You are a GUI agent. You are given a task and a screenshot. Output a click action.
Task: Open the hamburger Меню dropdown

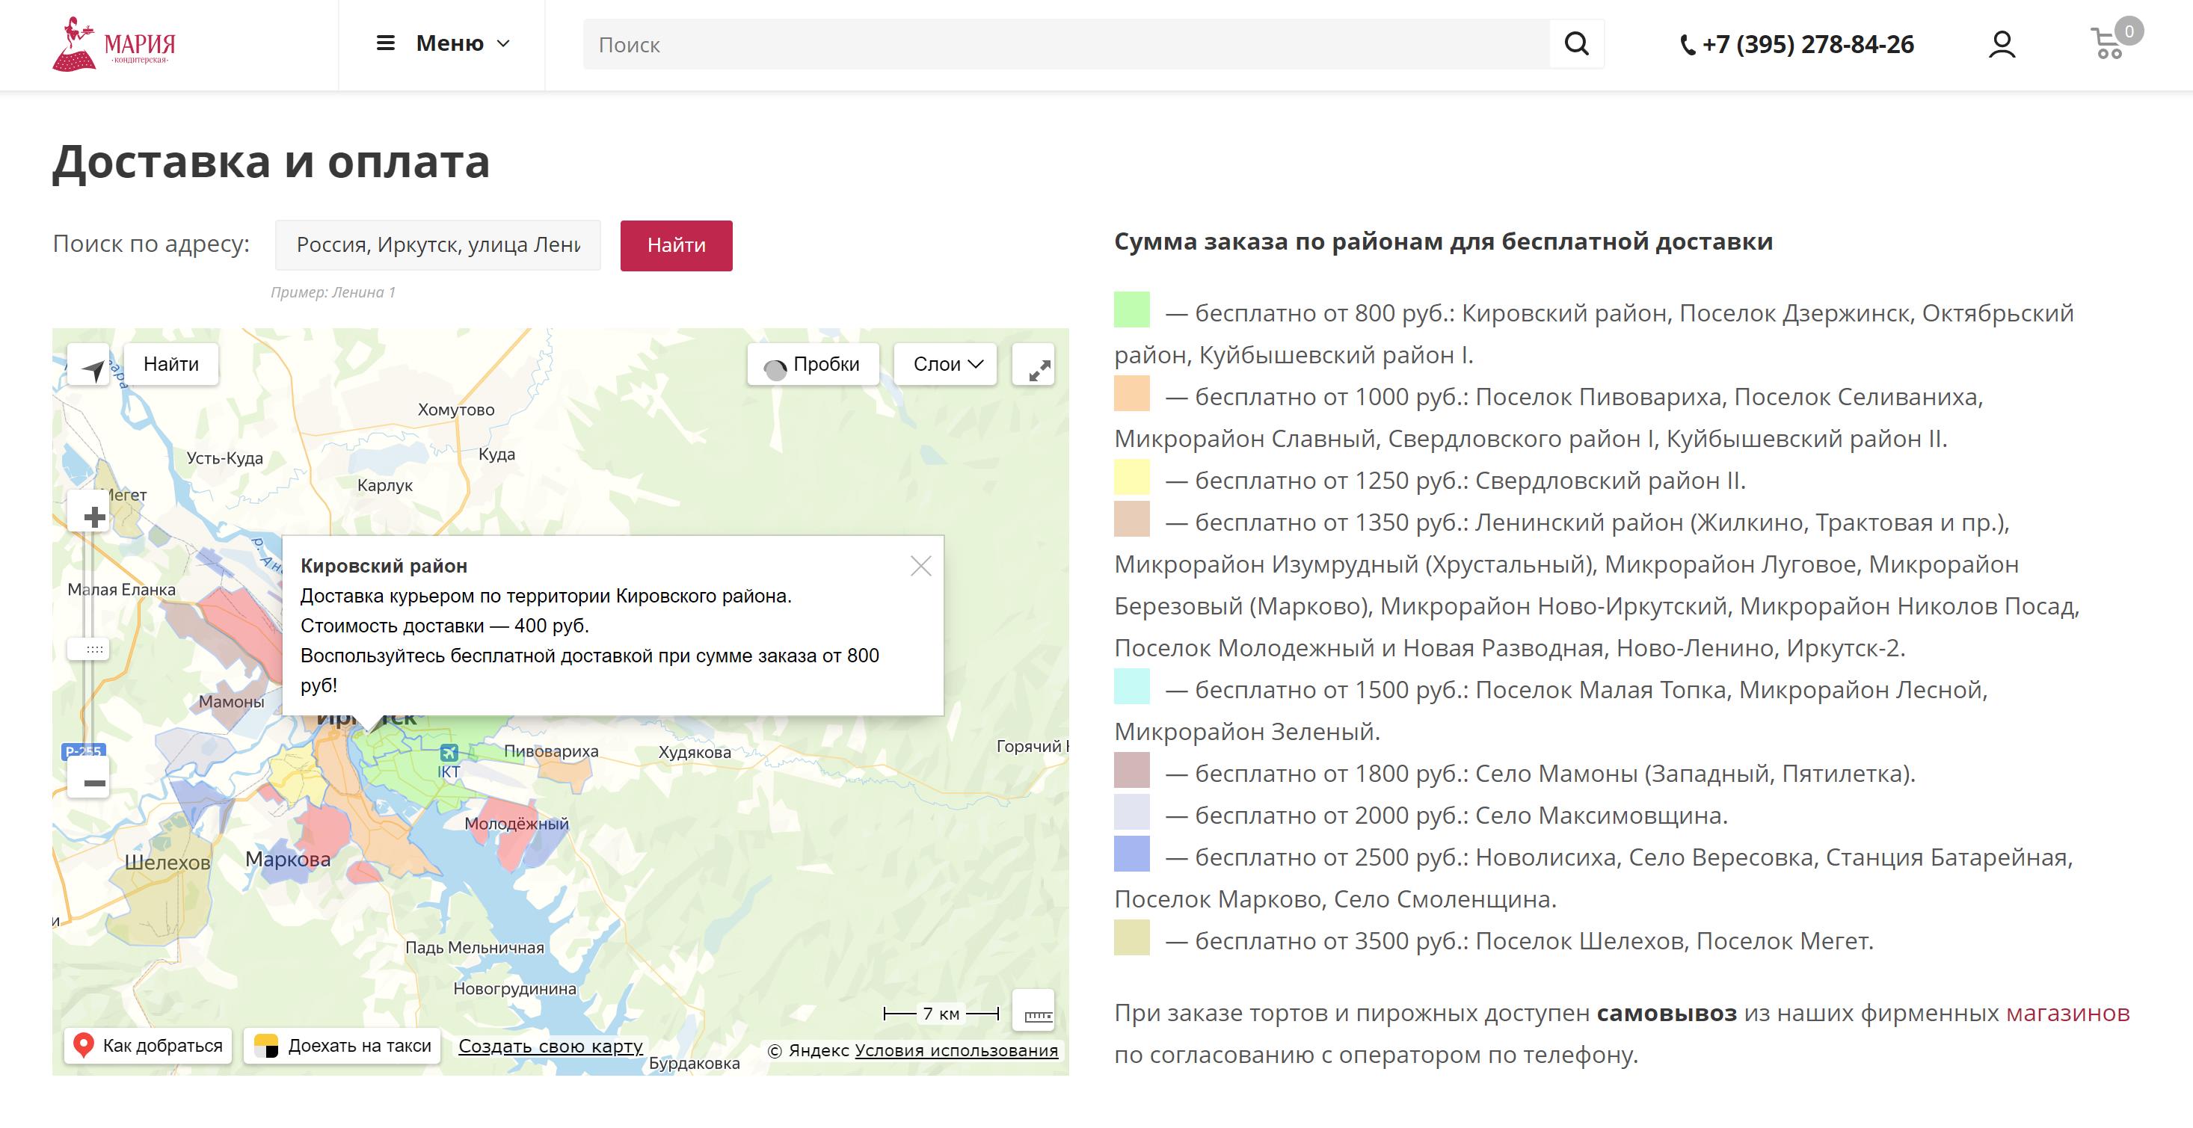click(443, 43)
